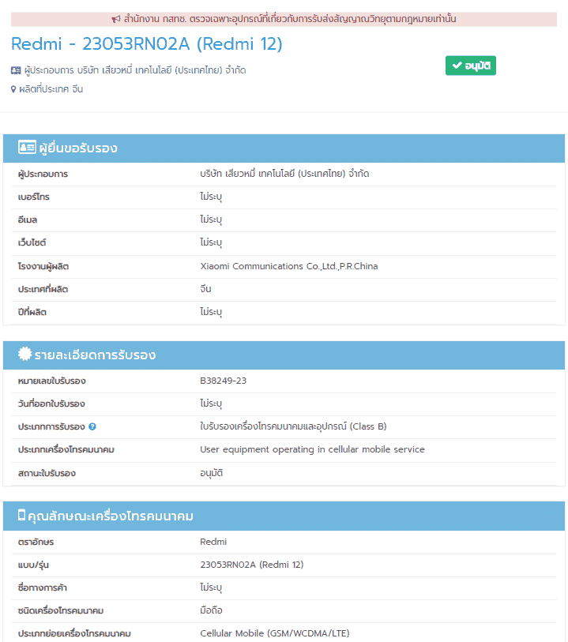Click the ผลิตที่ประเทศ จีน text under title
Viewport: 568px width, 642px height.
pyautogui.click(x=51, y=89)
